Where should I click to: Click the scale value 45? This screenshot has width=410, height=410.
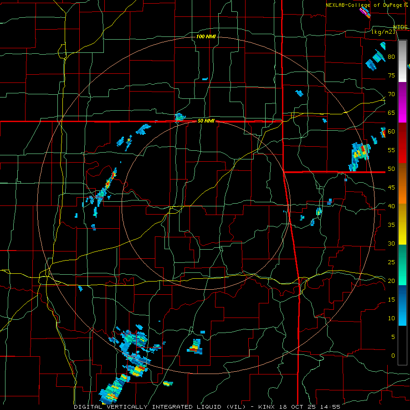(391, 188)
